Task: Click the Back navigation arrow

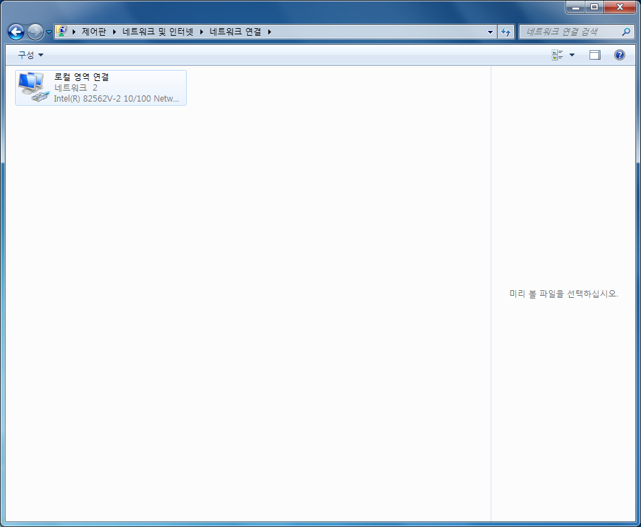Action: click(16, 32)
